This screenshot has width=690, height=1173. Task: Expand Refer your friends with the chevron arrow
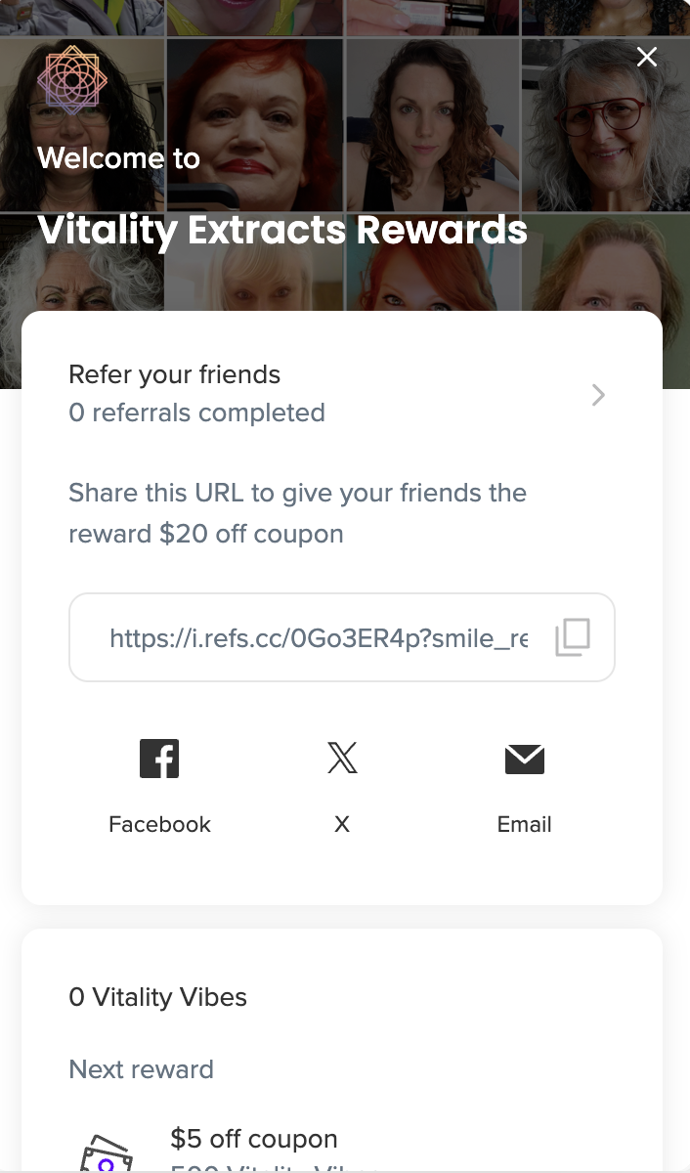[598, 395]
